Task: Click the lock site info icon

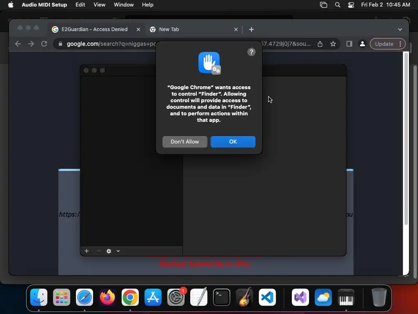Action: pos(60,44)
